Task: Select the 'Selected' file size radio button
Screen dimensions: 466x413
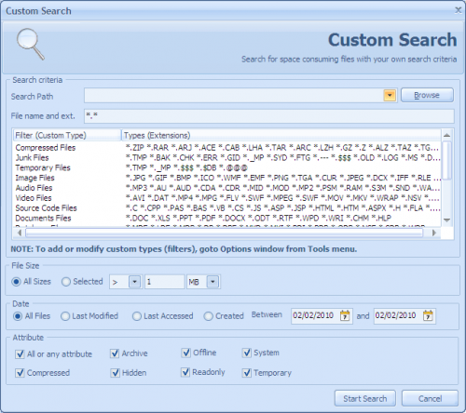Action: point(66,282)
